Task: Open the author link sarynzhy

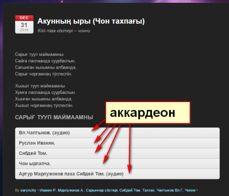Action: pyautogui.click(x=28, y=191)
